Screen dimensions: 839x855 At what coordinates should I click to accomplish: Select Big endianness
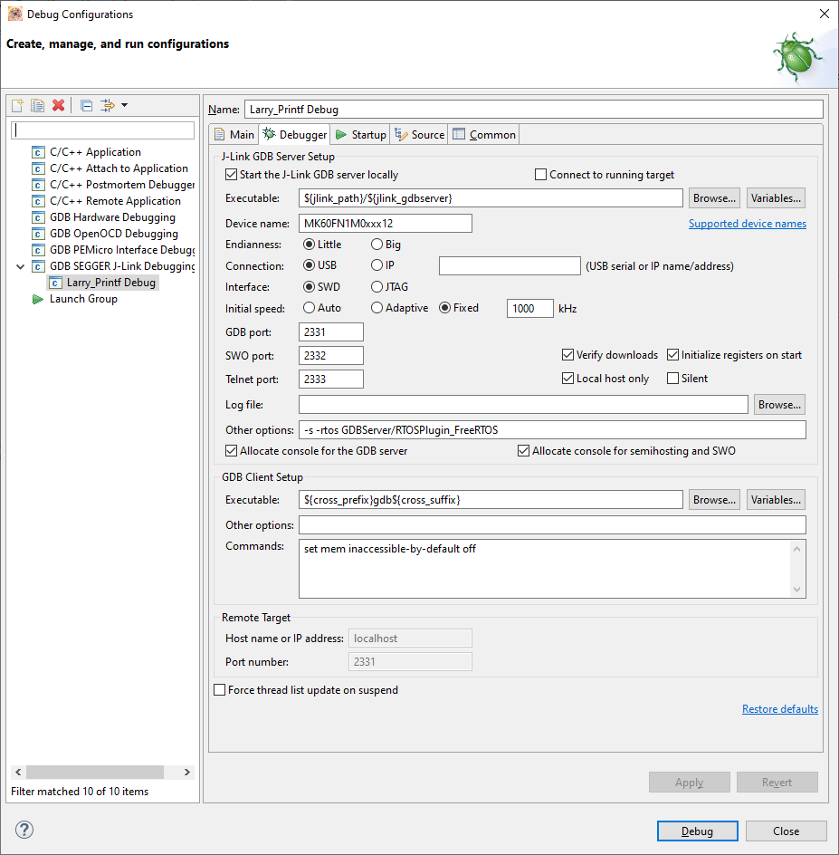coord(377,244)
